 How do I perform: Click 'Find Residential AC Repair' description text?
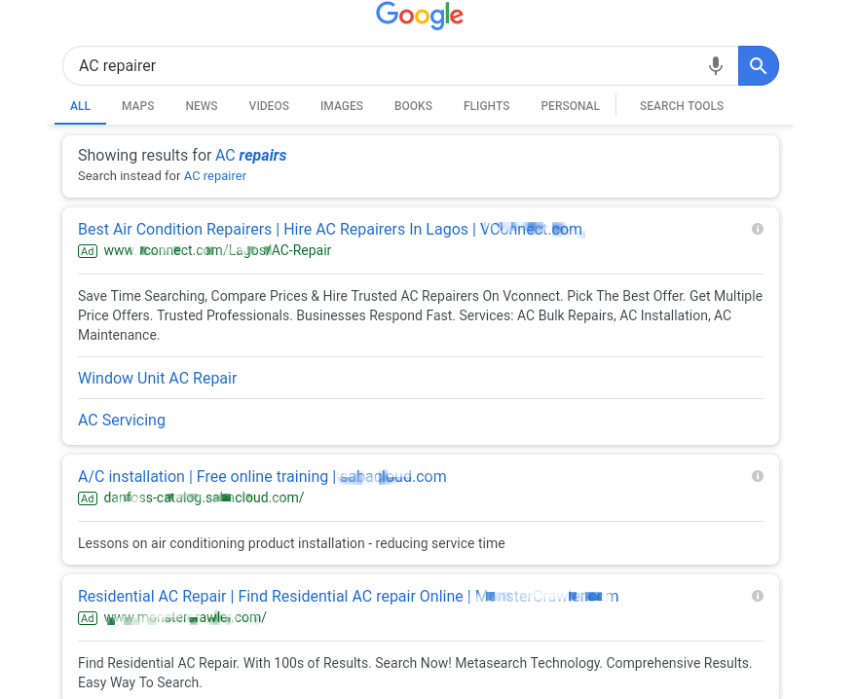pyautogui.click(x=415, y=673)
